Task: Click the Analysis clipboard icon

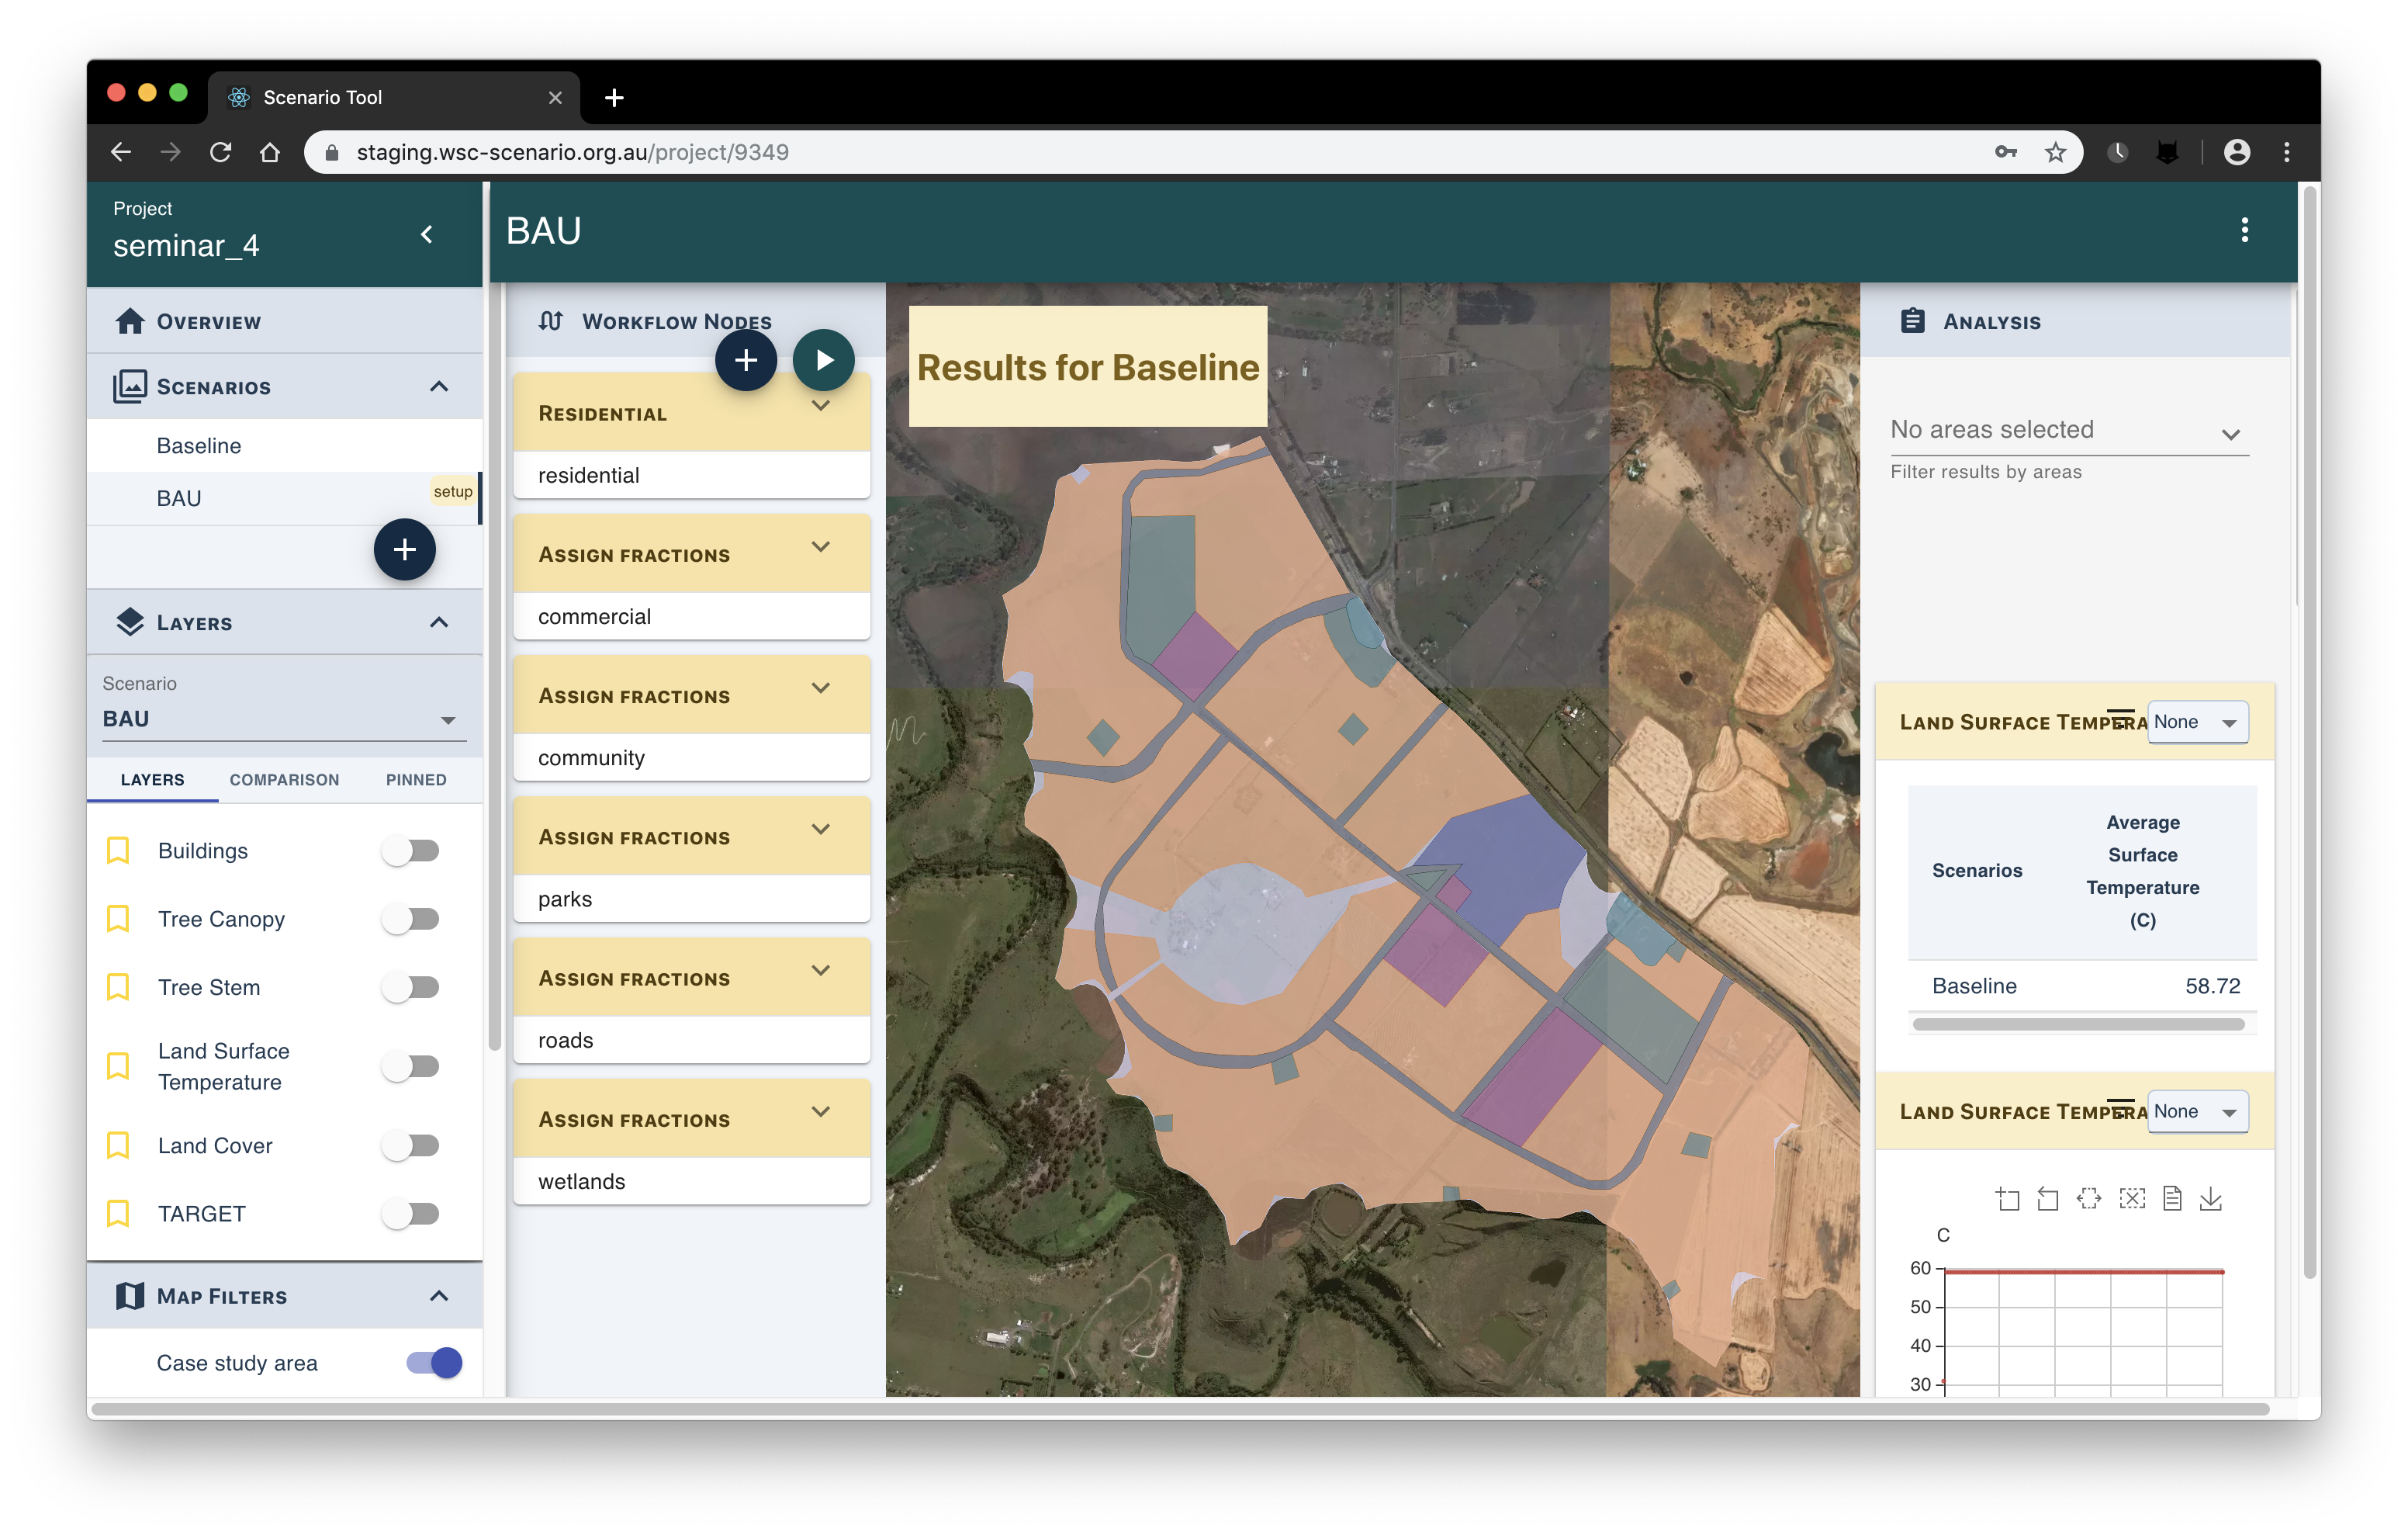Action: point(1912,321)
